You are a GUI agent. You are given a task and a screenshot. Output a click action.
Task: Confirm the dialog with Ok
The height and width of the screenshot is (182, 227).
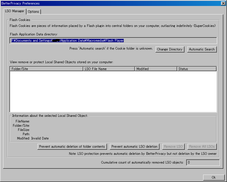(x=214, y=177)
